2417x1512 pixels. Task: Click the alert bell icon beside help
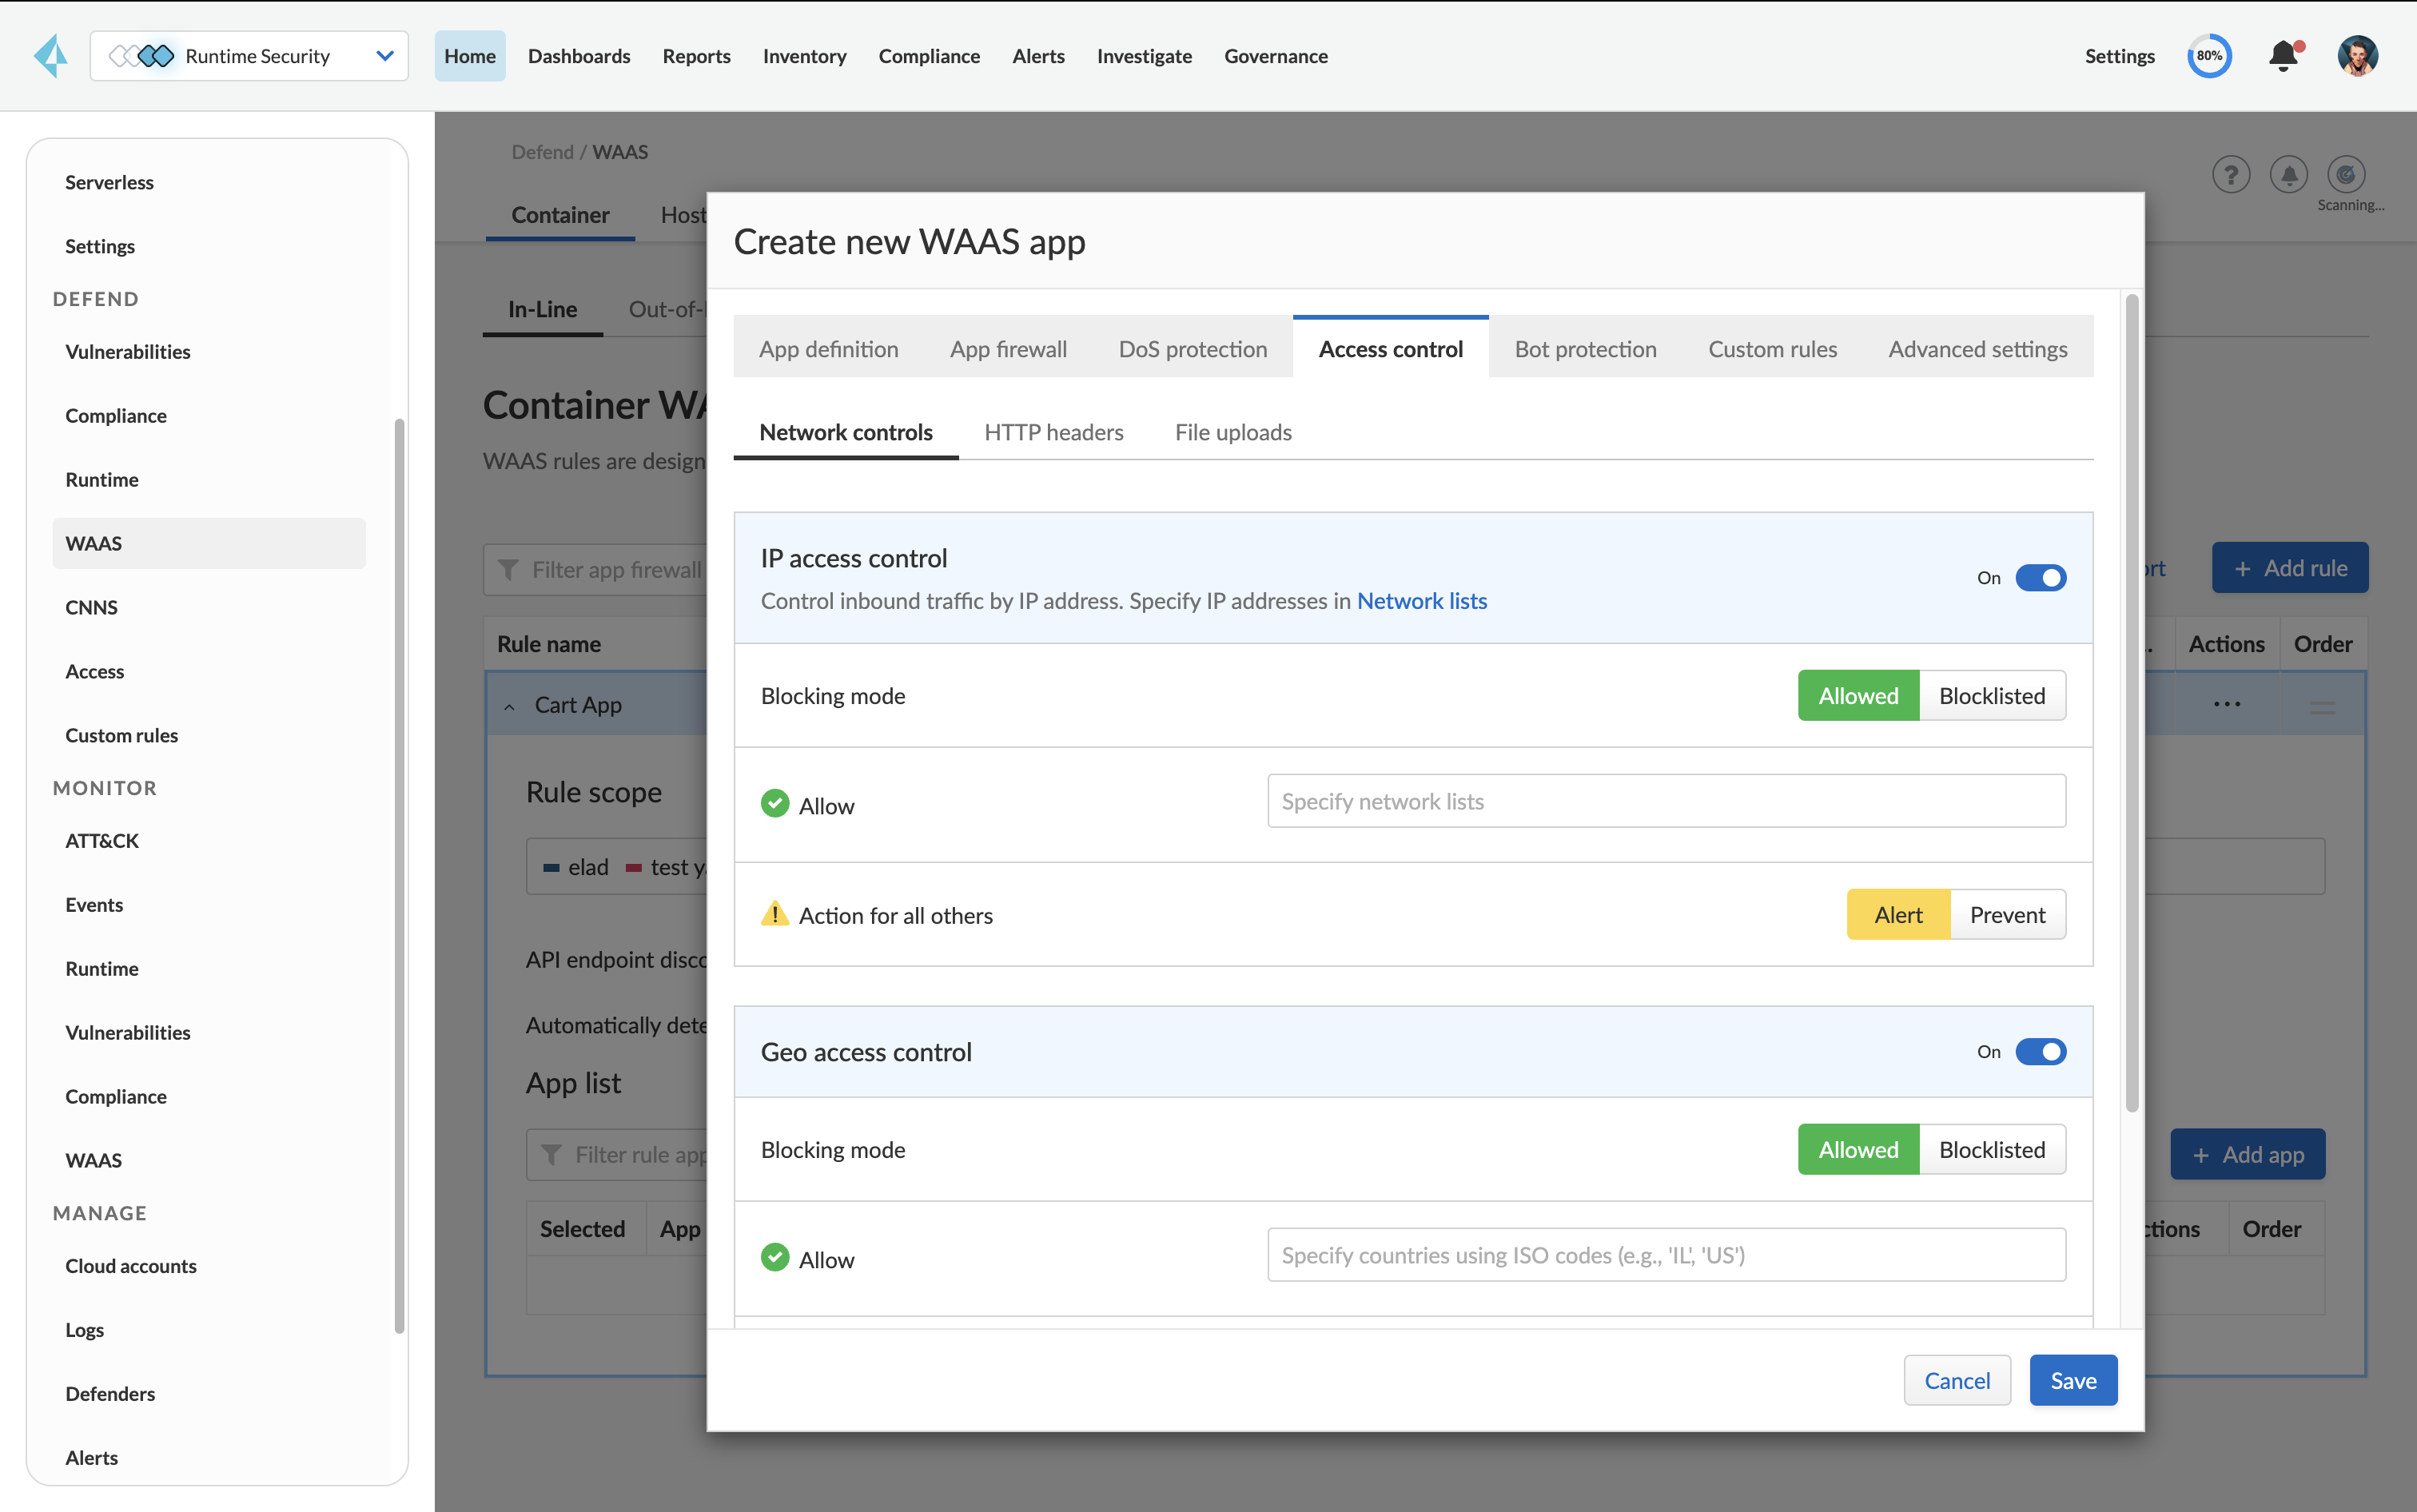[2288, 175]
